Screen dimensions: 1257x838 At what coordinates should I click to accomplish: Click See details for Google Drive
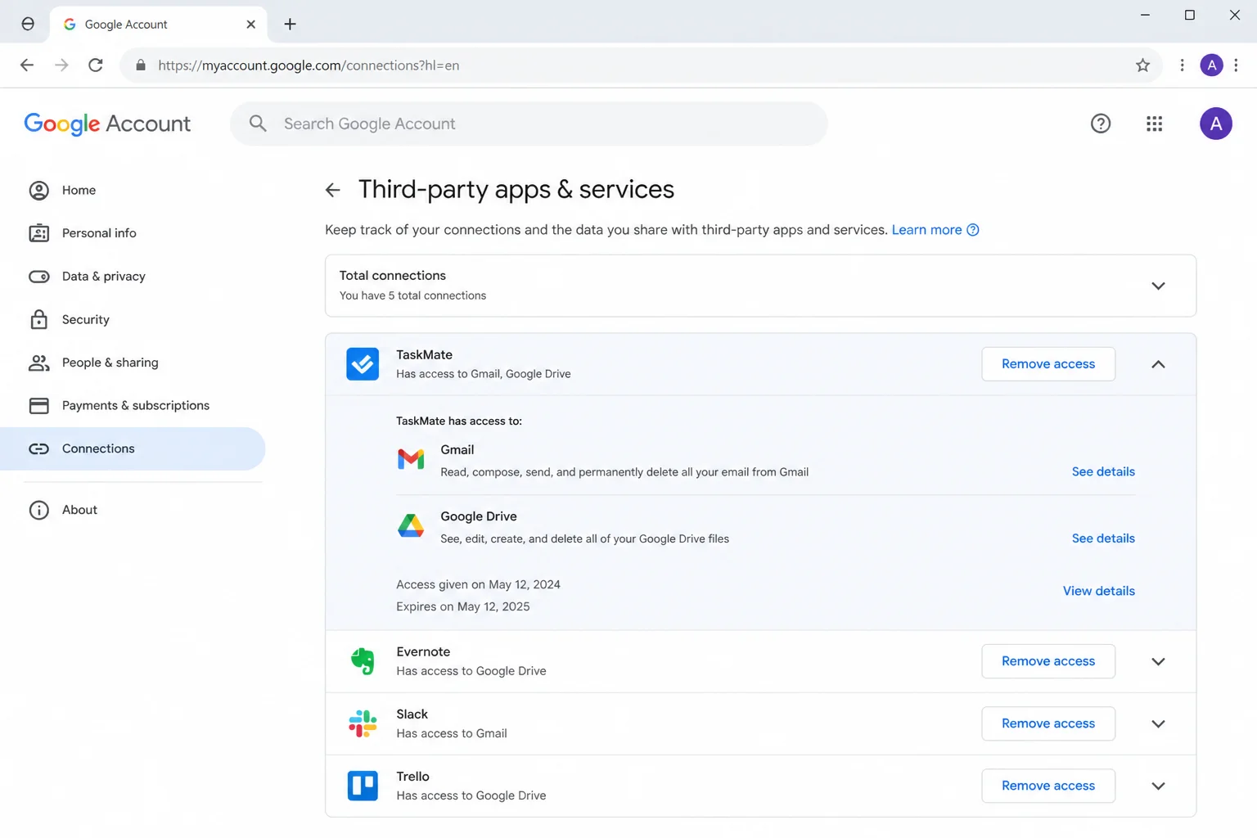pyautogui.click(x=1103, y=538)
